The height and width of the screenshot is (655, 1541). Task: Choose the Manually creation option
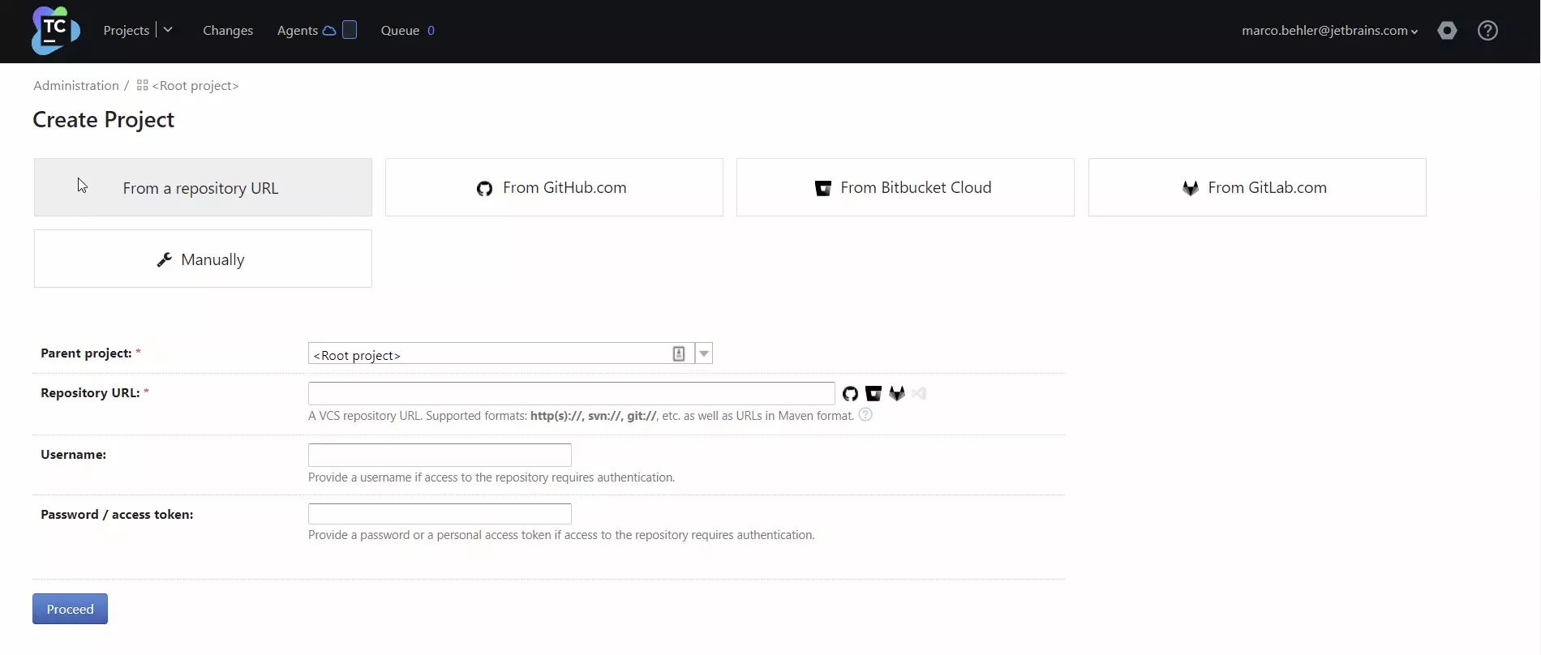203,259
